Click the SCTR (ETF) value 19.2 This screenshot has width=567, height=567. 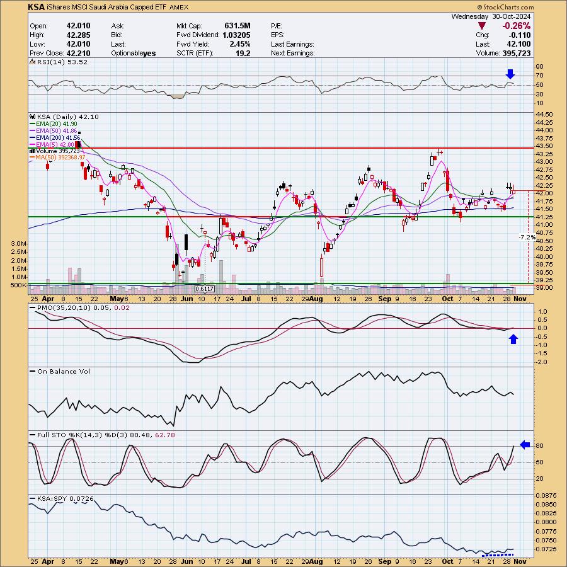coord(243,53)
